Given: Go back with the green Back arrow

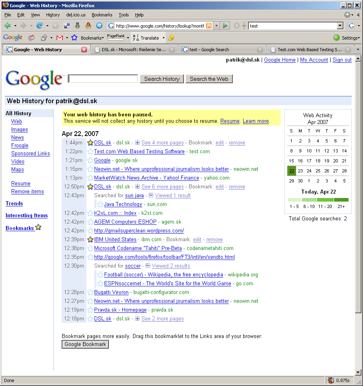Looking at the screenshot, I should 8,25.
